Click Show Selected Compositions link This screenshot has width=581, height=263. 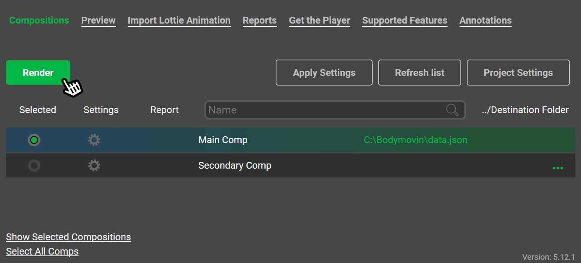(x=69, y=237)
